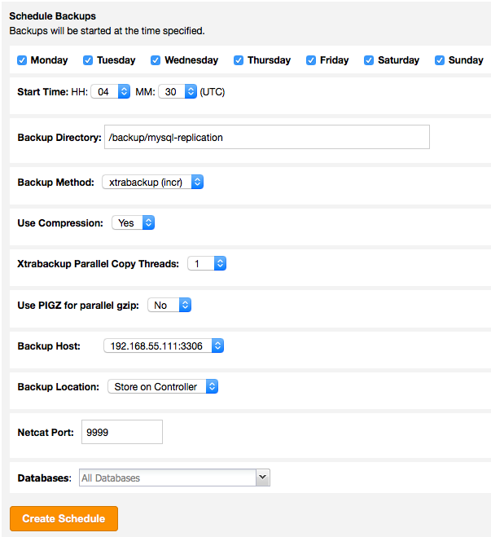Uncheck the Saturday checkbox

click(x=369, y=60)
